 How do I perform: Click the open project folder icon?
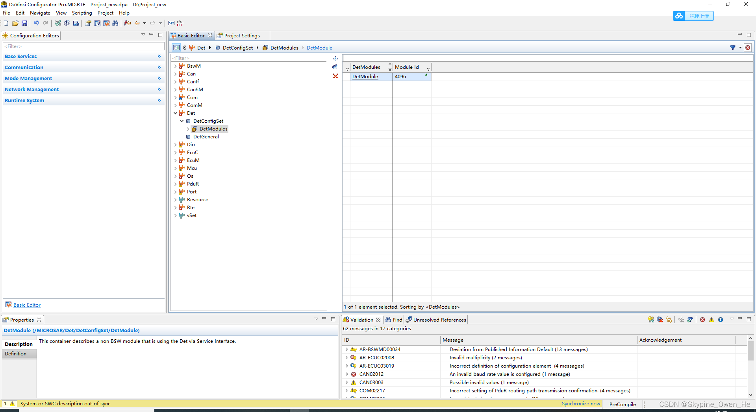(15, 23)
